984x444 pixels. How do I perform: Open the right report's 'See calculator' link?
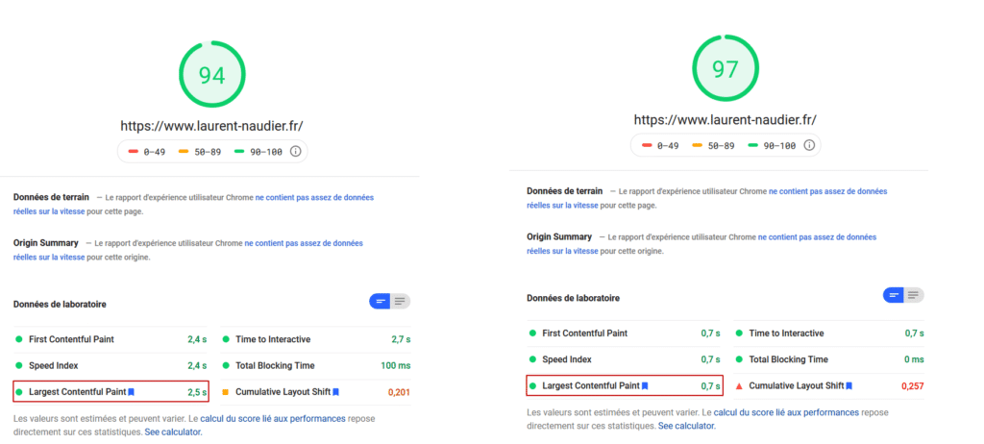[686, 426]
